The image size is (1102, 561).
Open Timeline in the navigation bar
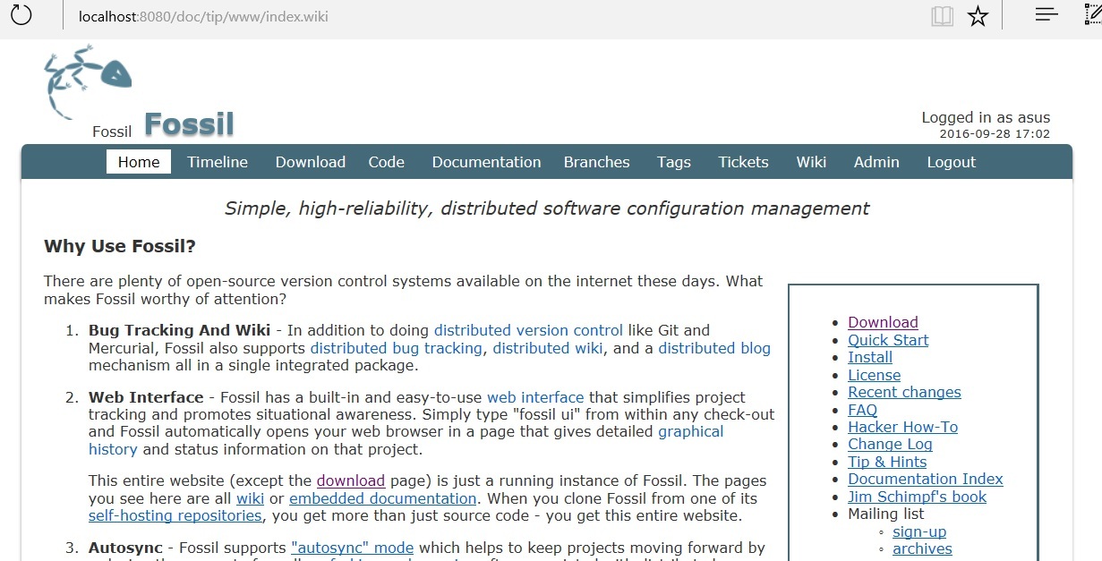(x=218, y=162)
